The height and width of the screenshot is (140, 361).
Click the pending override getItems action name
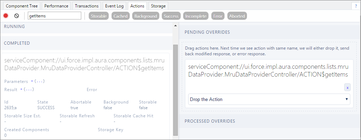(x=268, y=71)
